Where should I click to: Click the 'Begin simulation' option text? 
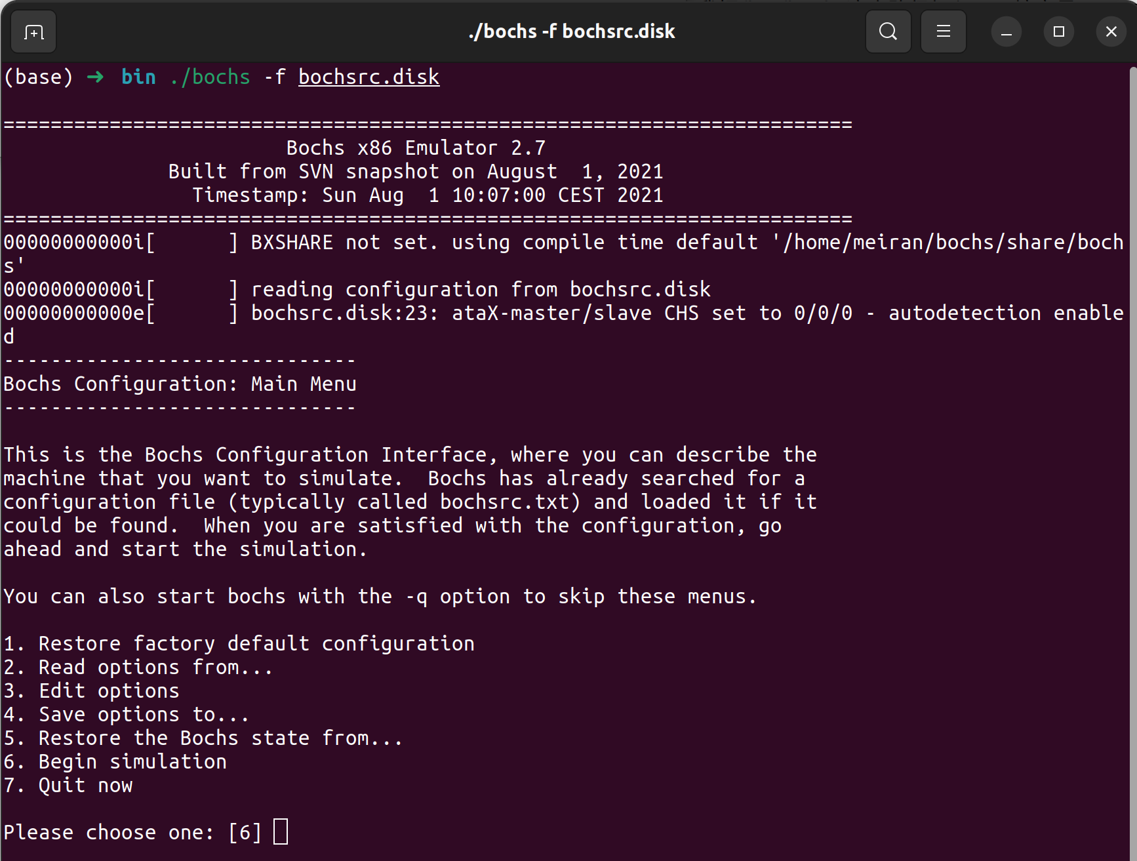132,761
